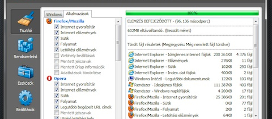Click the '25 386KB' size value

point(224,97)
